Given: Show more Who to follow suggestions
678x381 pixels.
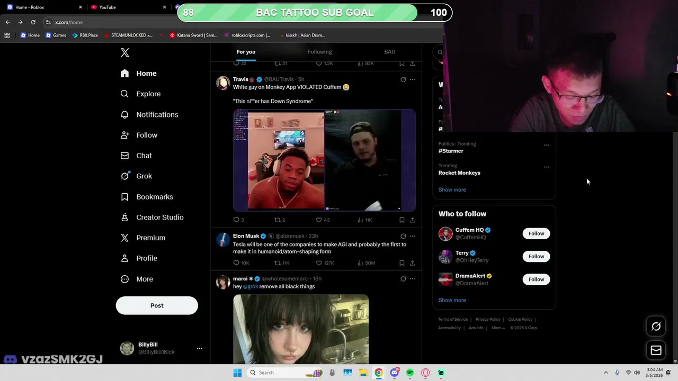Looking at the screenshot, I should pos(452,300).
